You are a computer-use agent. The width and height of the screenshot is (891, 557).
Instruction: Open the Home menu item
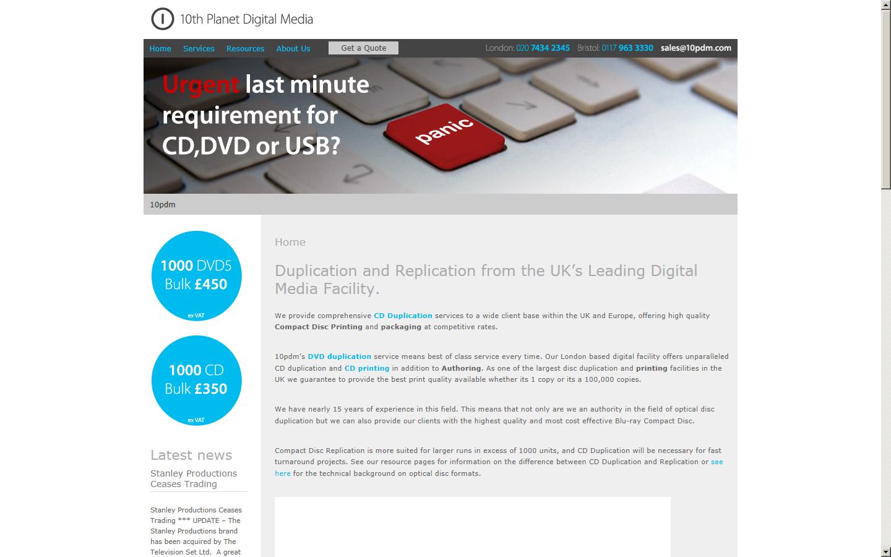160,48
